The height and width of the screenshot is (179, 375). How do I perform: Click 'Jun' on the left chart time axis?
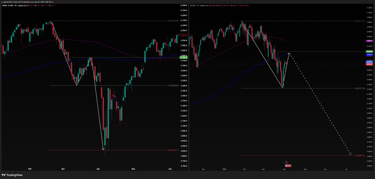click(x=170, y=169)
